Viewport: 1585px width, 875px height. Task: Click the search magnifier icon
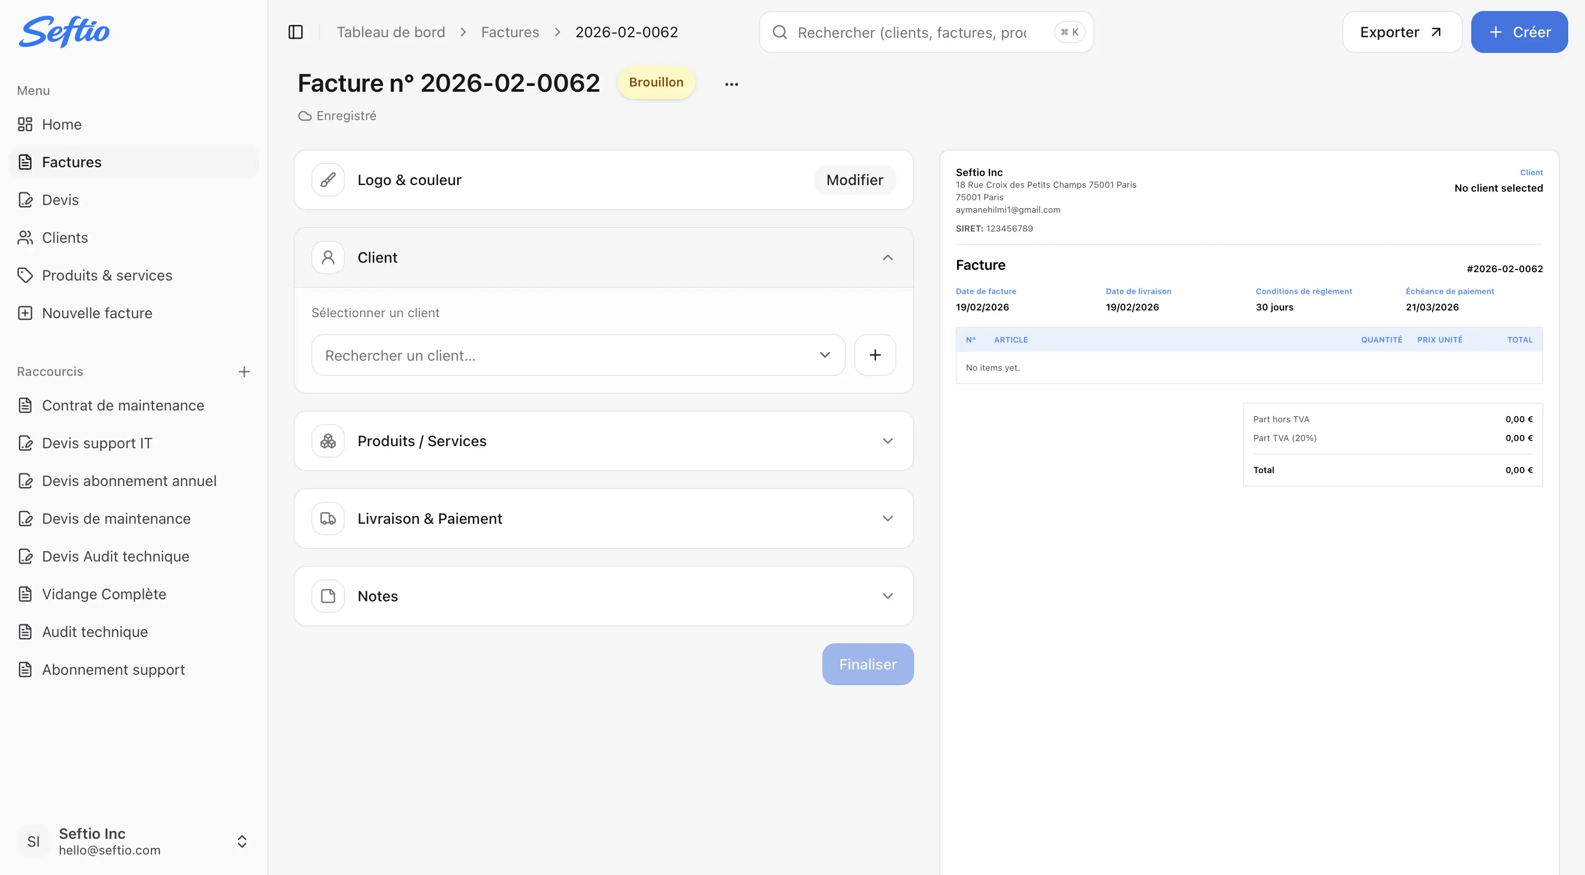[x=779, y=32]
